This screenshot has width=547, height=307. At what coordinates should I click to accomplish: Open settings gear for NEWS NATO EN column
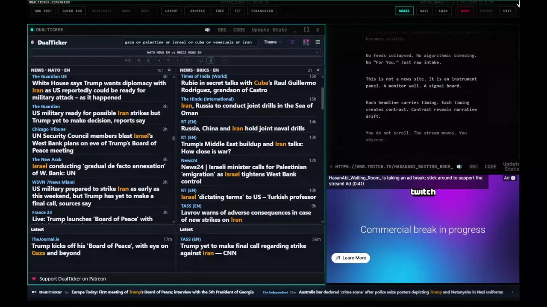point(169,70)
